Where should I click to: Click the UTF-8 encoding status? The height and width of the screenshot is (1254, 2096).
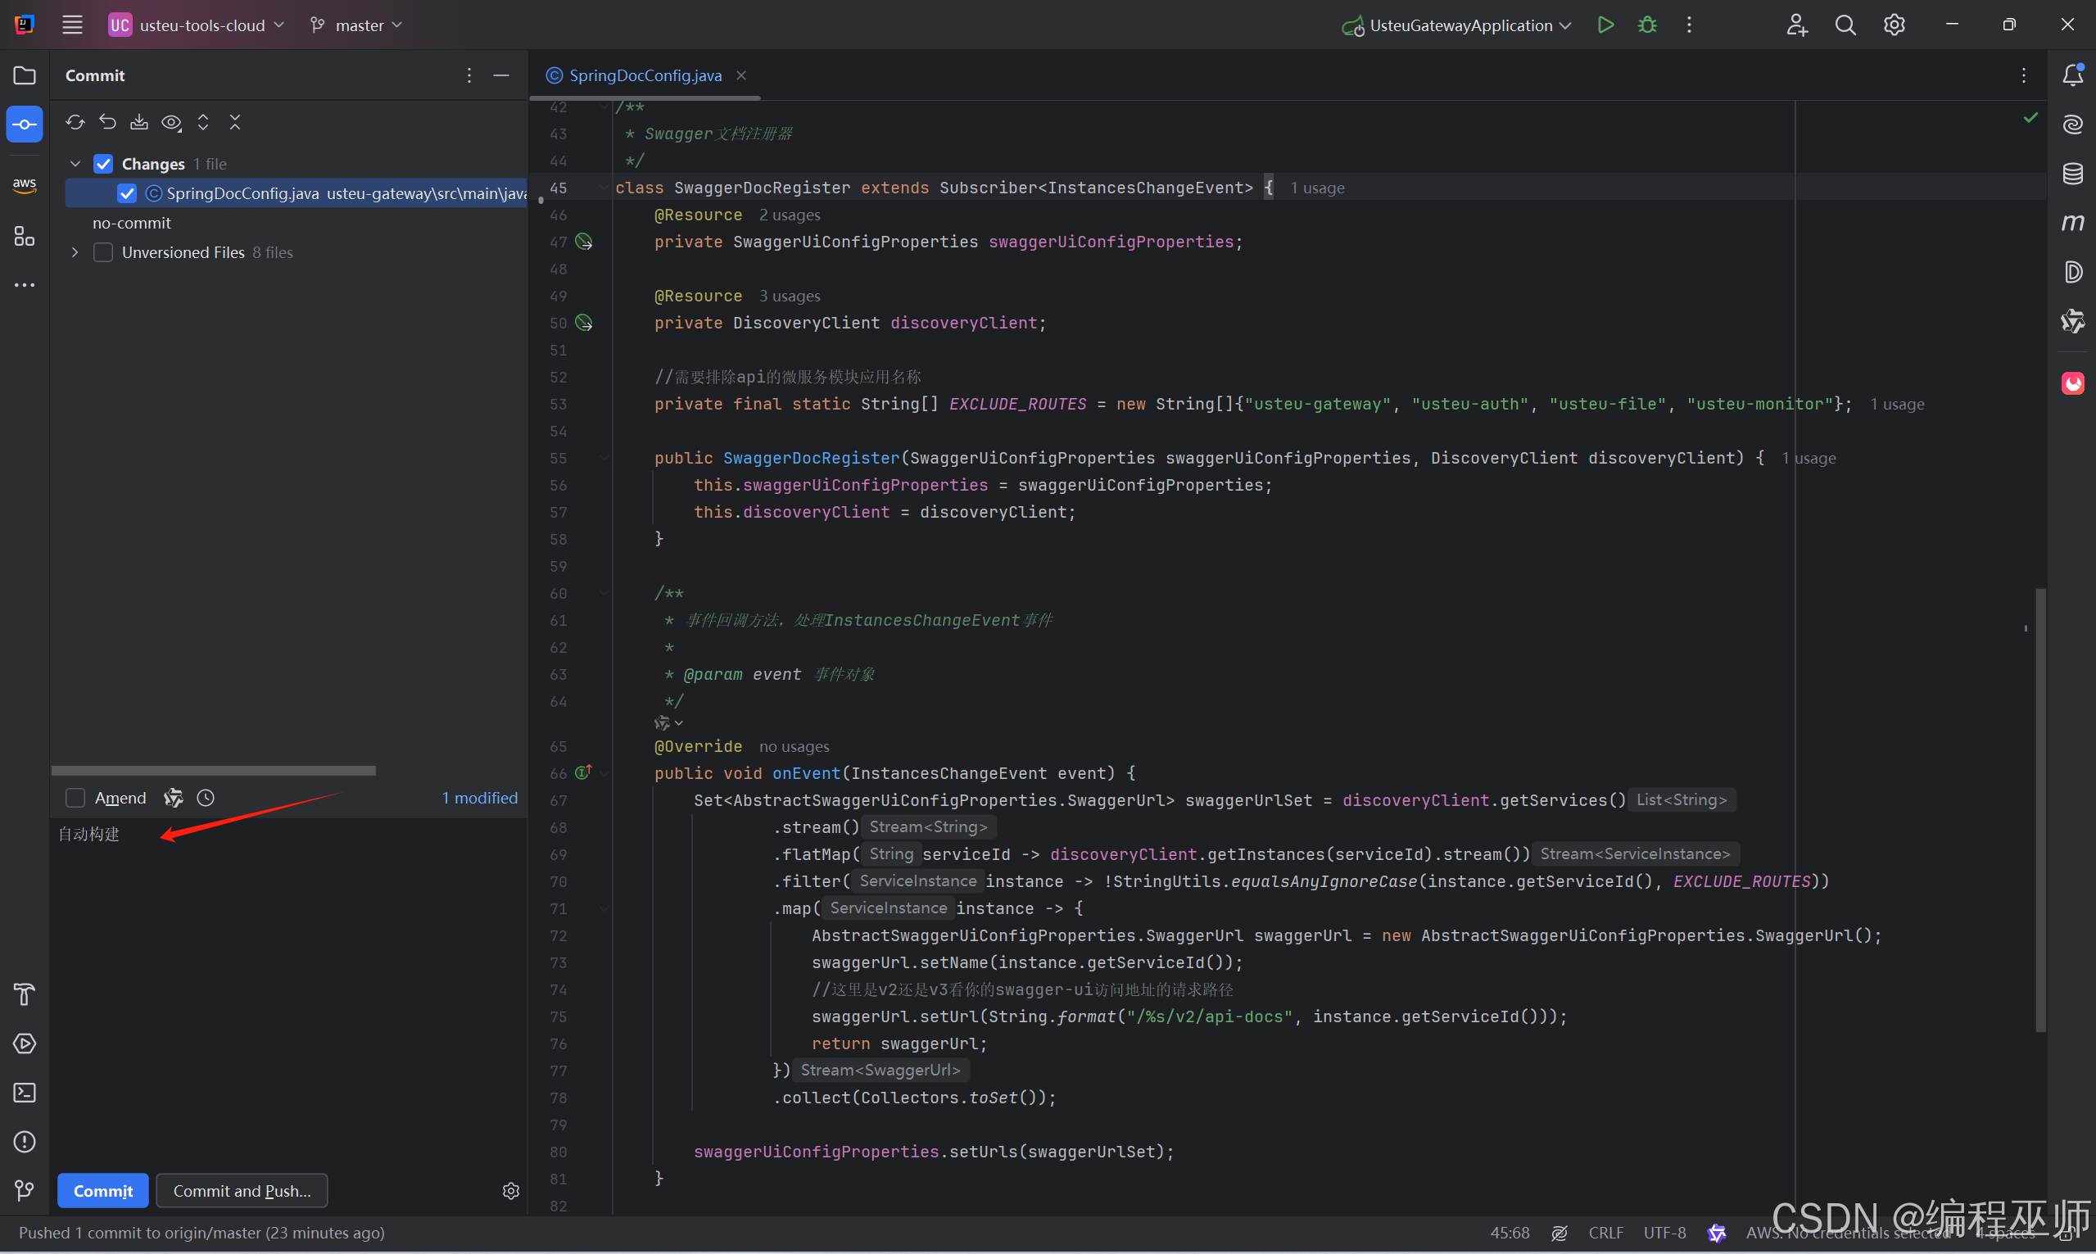click(x=1664, y=1233)
